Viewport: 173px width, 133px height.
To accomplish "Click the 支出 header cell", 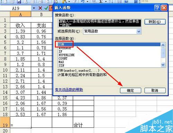I will 42,25.
